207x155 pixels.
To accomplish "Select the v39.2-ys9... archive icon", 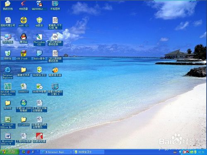I will tap(24, 55).
